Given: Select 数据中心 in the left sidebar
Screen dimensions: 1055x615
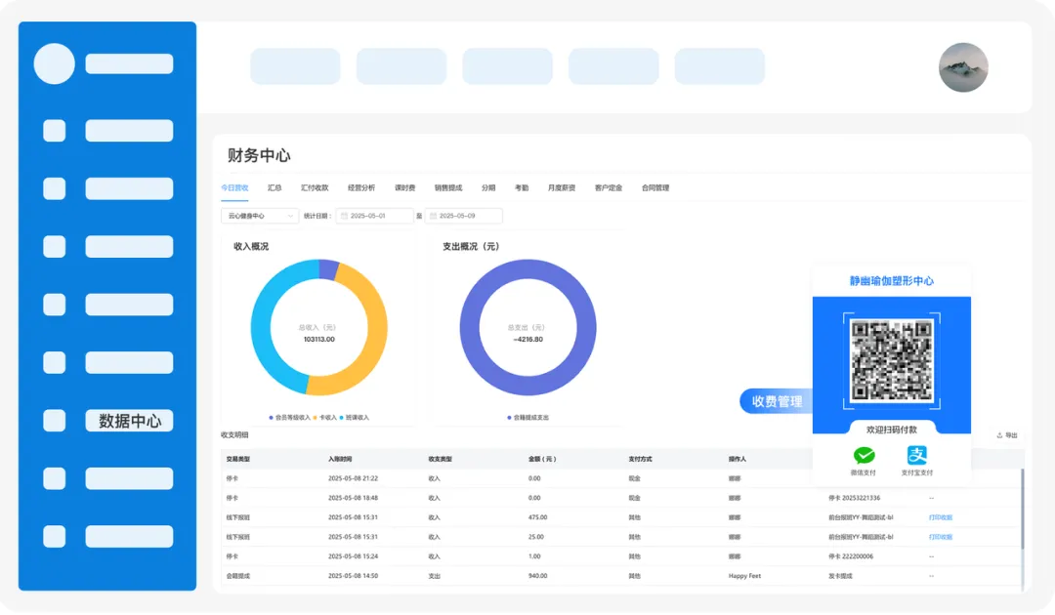Looking at the screenshot, I should click(x=129, y=421).
